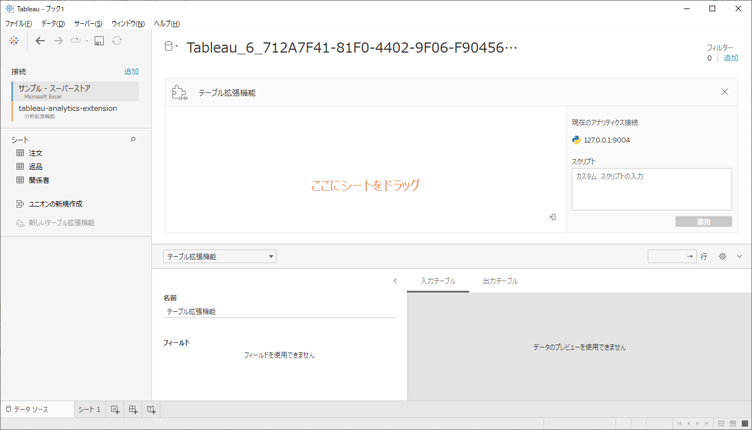Open the ヘルプ(H) menu
This screenshot has height=430, width=752.
click(167, 23)
